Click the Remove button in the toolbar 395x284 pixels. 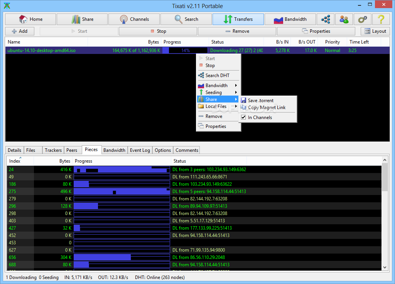pyautogui.click(x=237, y=31)
